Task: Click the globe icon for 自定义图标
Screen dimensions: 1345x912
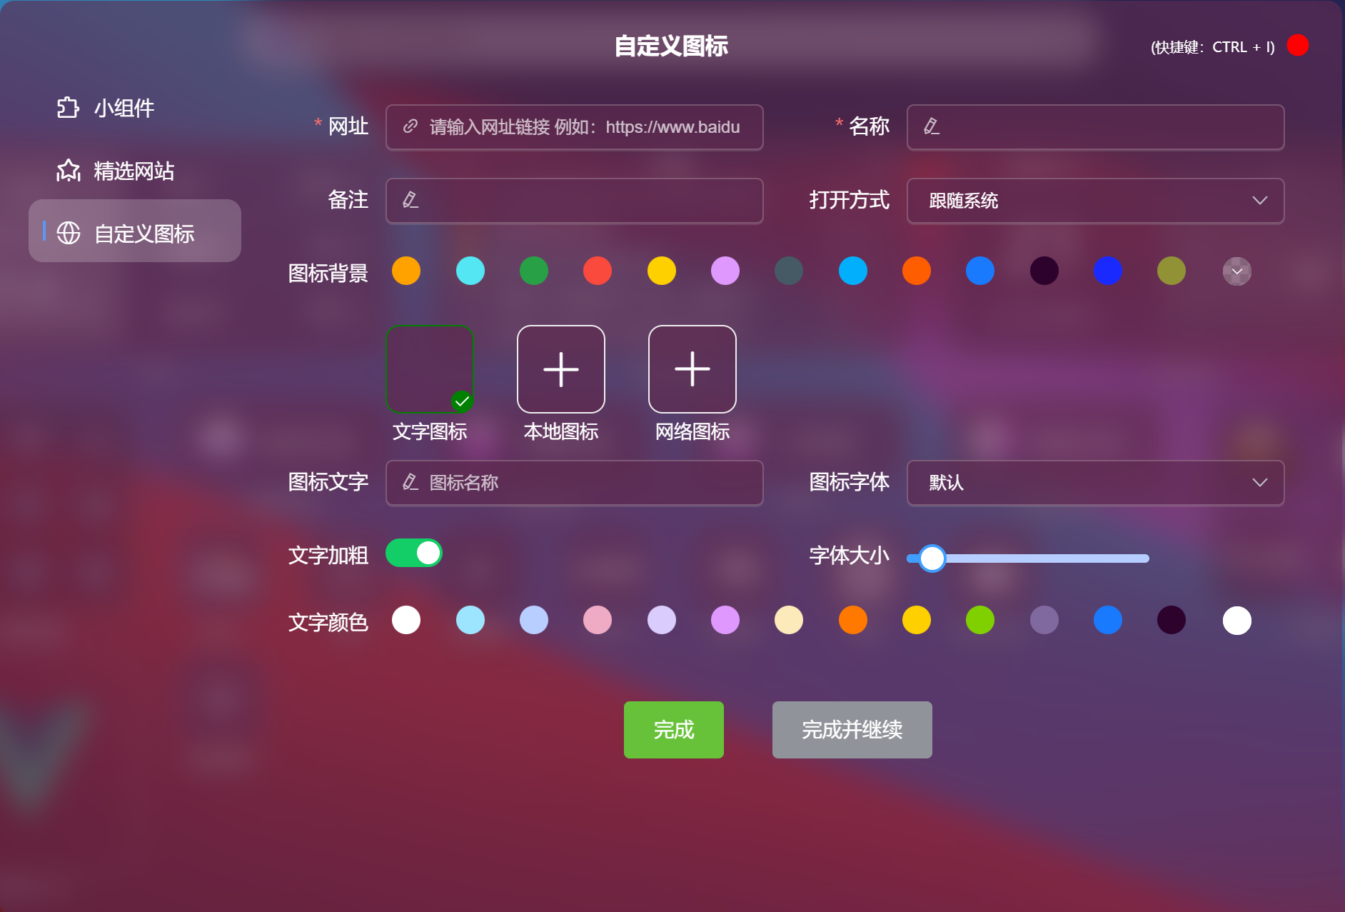Action: point(69,233)
